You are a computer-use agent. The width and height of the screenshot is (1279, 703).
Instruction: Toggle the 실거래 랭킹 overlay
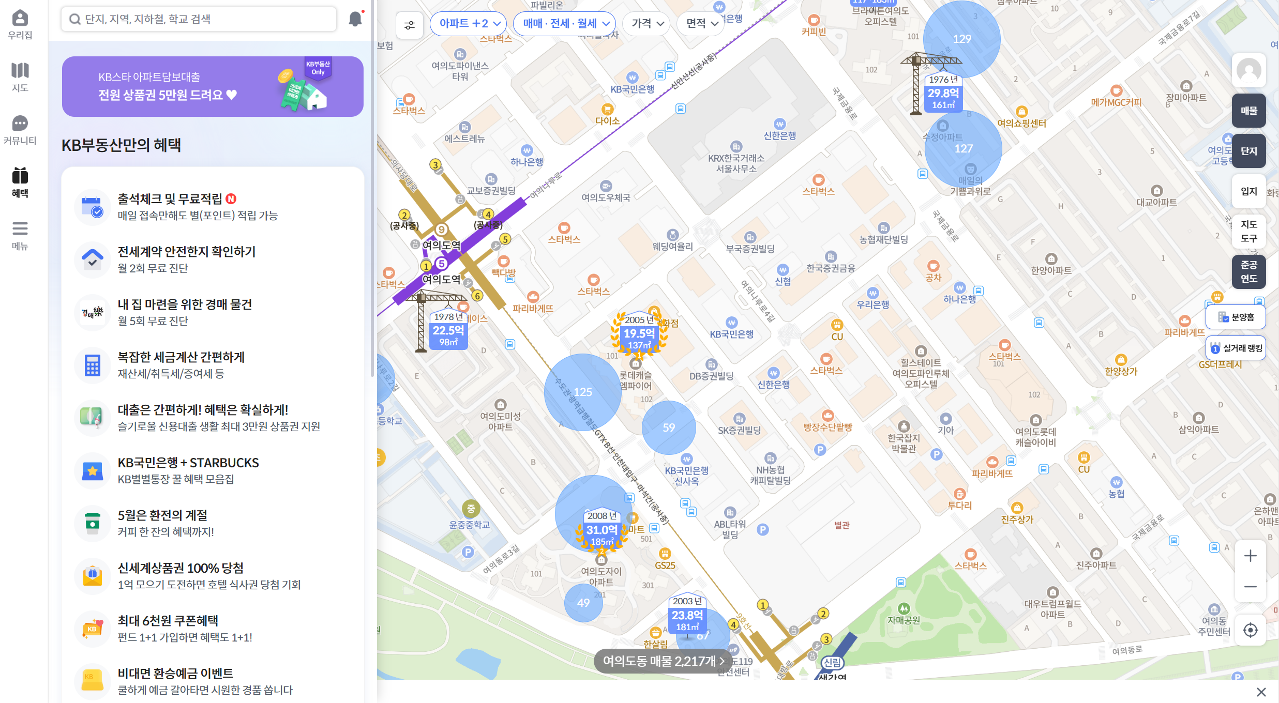pyautogui.click(x=1236, y=348)
